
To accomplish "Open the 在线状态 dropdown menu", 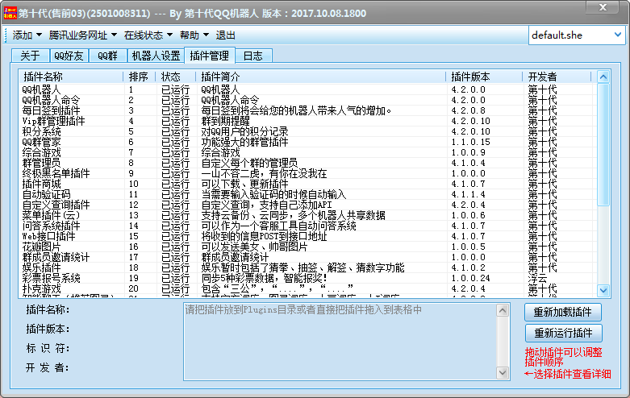I will click(148, 35).
